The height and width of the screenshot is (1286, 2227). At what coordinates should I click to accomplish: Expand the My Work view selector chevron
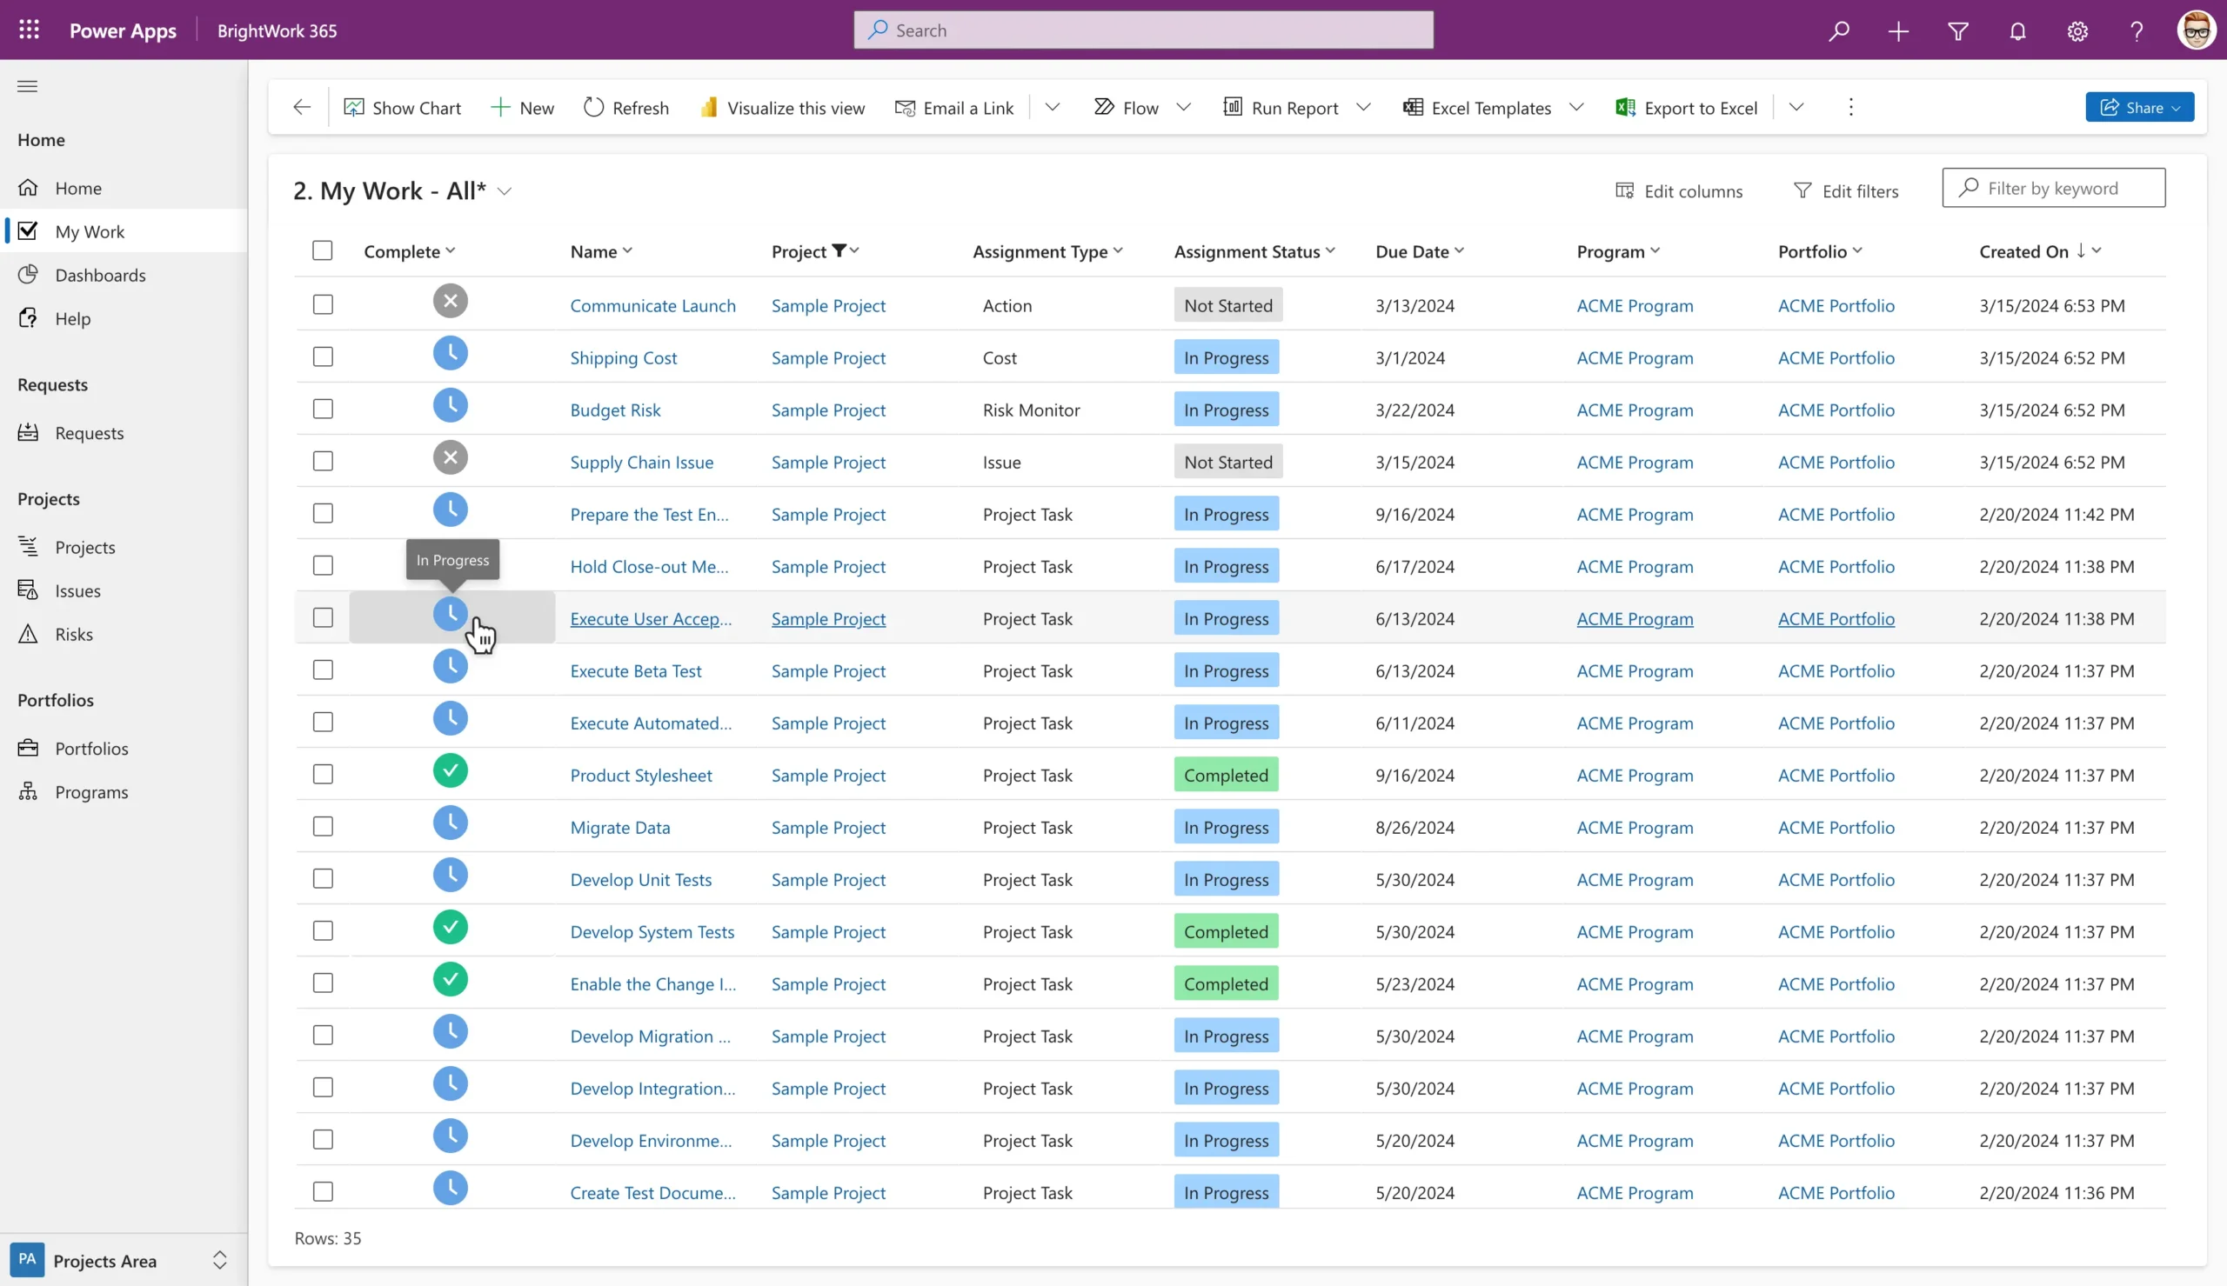505,191
